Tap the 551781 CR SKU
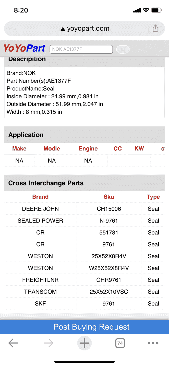The height and width of the screenshot is (366, 169). [109, 233]
